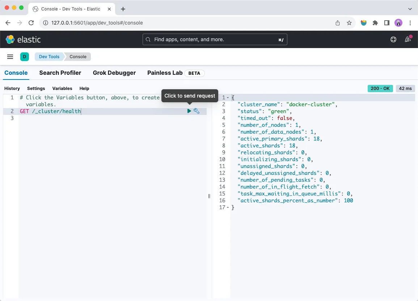The image size is (418, 301).
Task: Open the request History panel
Action: click(x=12, y=89)
